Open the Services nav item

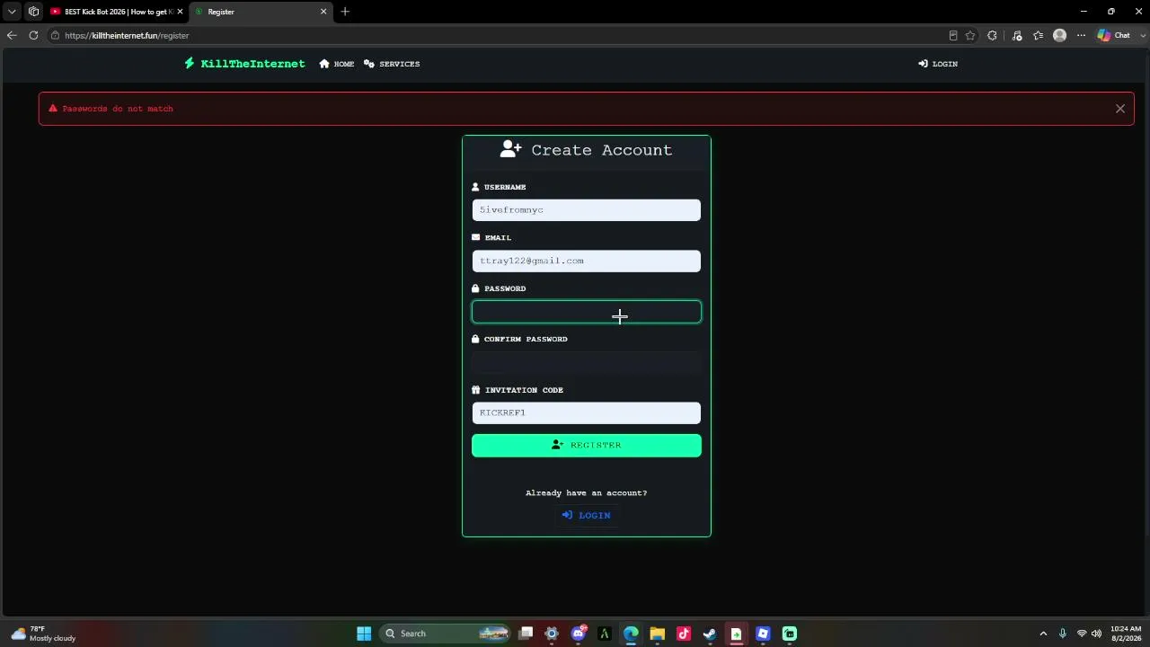pos(392,64)
